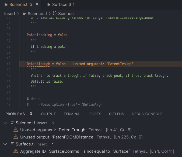Switch to the OUTPUT panel
The width and height of the screenshot is (182, 157).
[x=48, y=114]
